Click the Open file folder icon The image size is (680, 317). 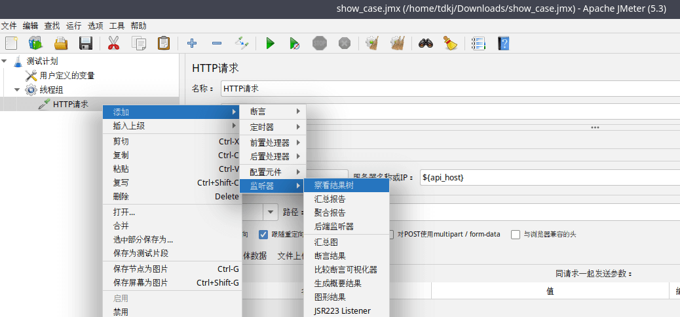[x=61, y=43]
